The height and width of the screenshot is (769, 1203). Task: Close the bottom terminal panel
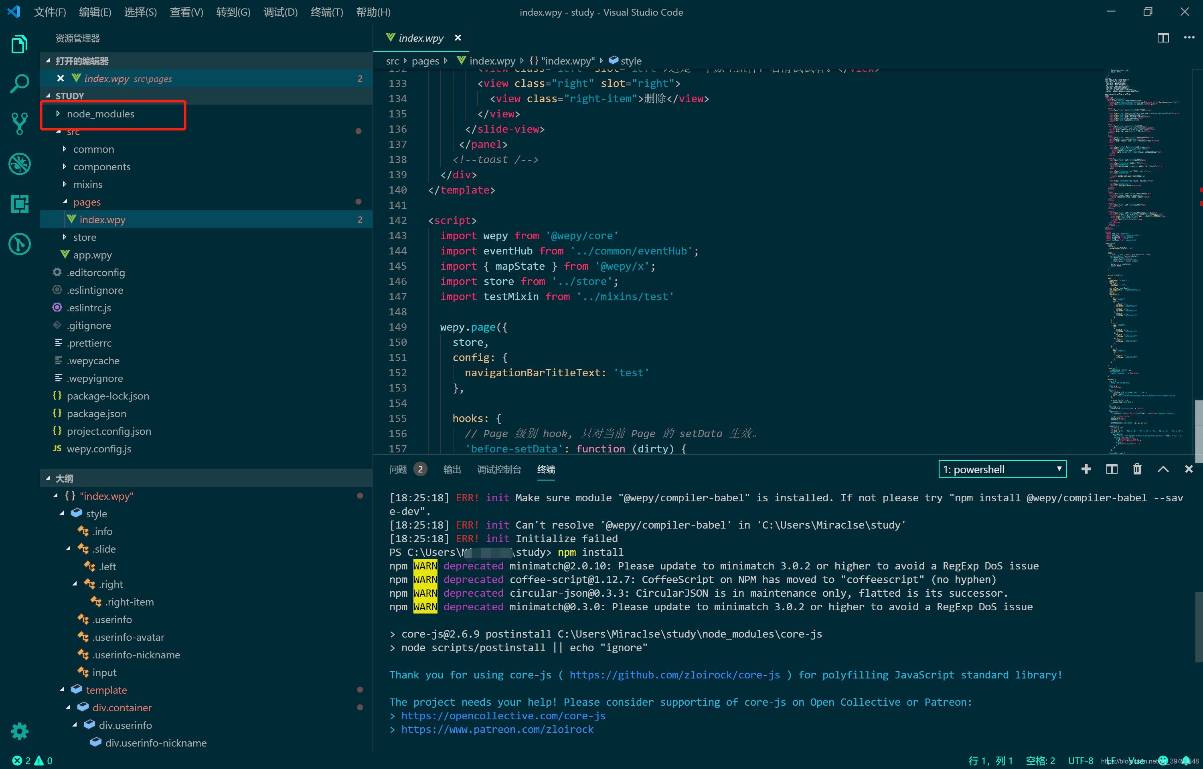pyautogui.click(x=1189, y=469)
